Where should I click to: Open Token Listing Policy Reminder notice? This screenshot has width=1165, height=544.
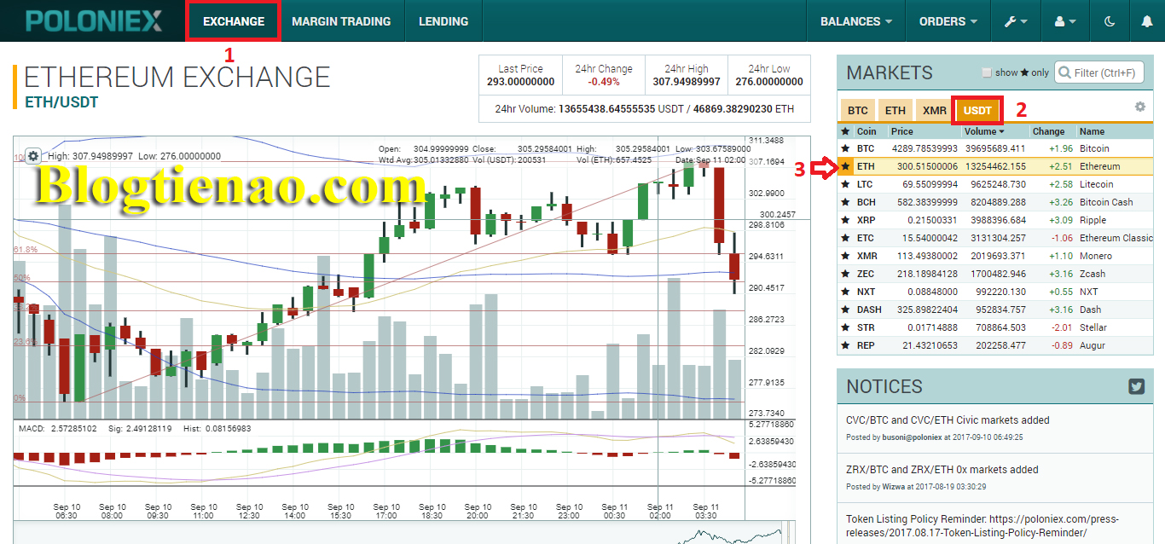click(982, 525)
